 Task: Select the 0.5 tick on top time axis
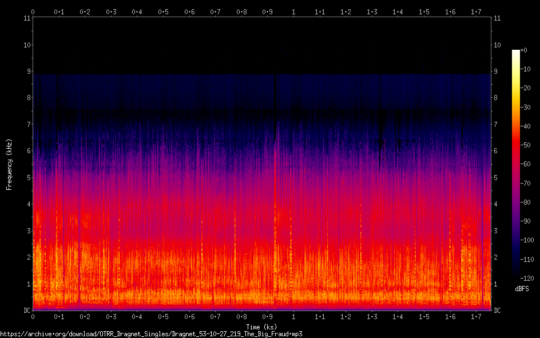tap(163, 11)
